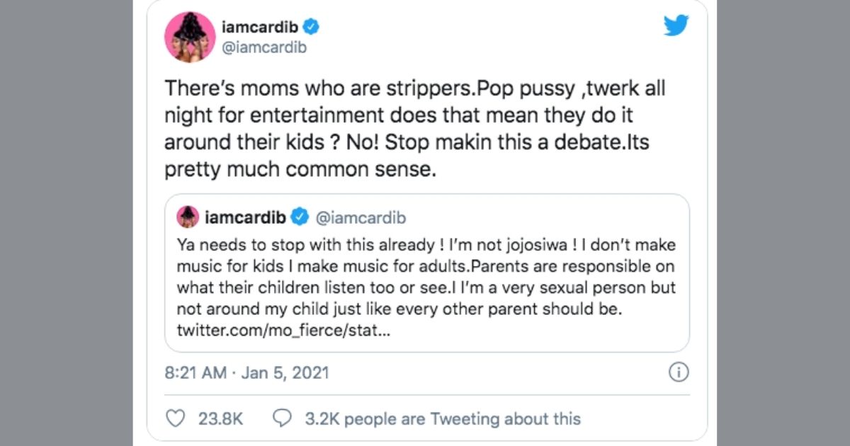This screenshot has width=850, height=446.
Task: Follow the twitter.com/mo_fierce/stat… link
Action: pyautogui.click(x=283, y=331)
